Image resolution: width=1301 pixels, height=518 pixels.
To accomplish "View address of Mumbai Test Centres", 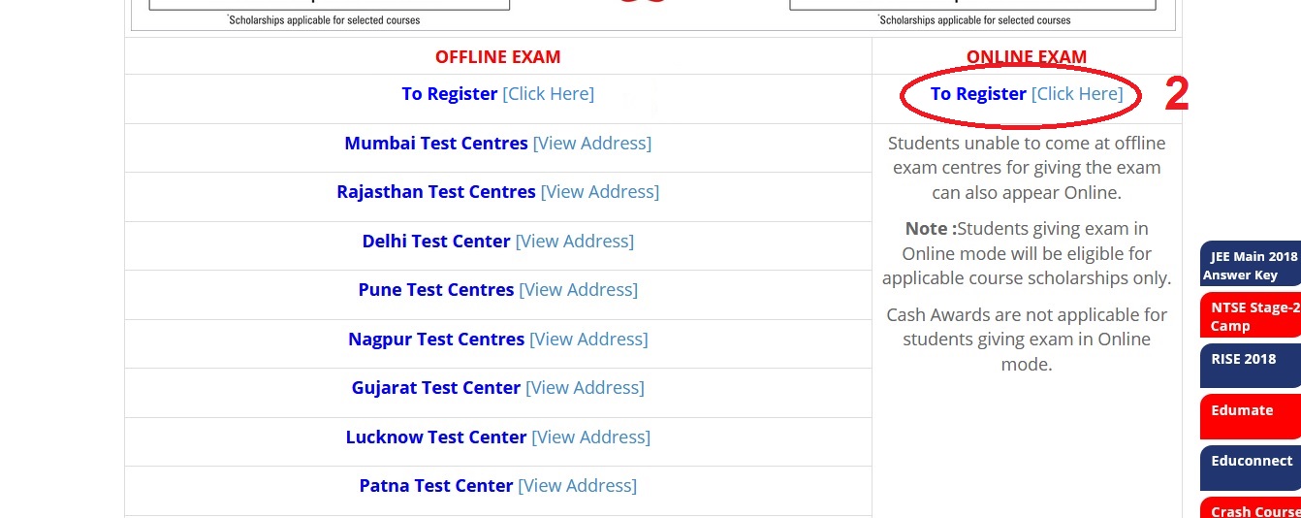I will point(591,144).
